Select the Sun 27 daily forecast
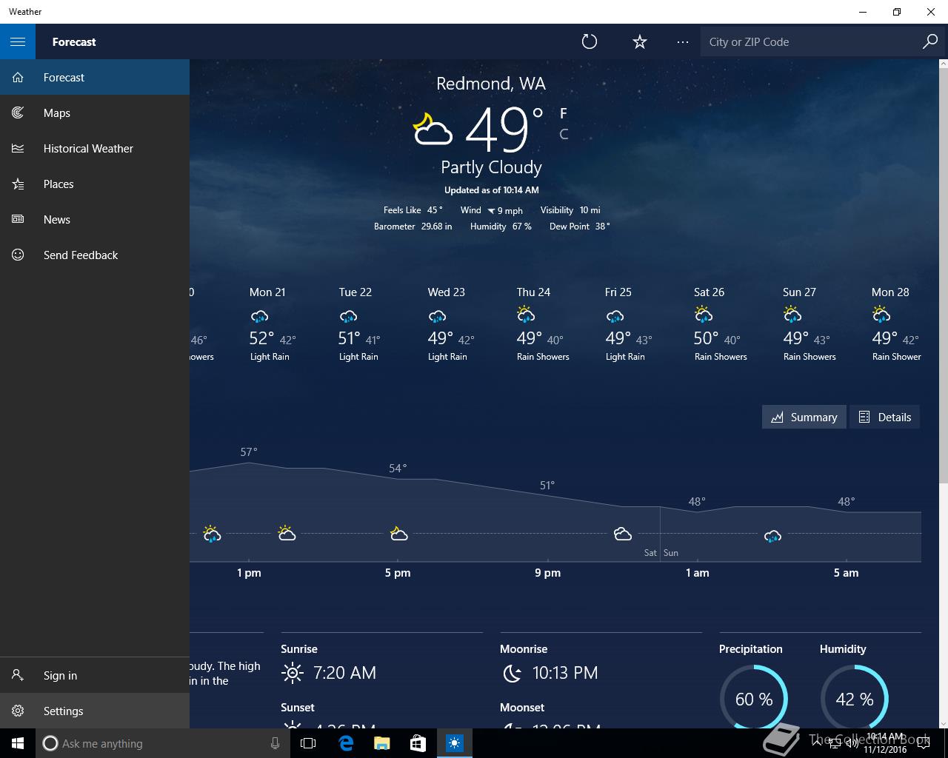Screen dimensions: 948x758 (x=809, y=323)
